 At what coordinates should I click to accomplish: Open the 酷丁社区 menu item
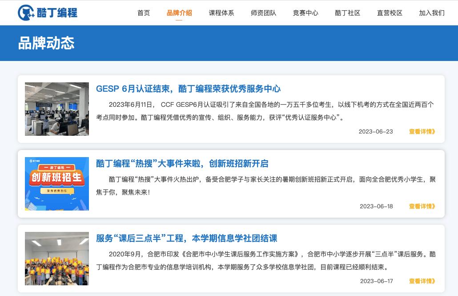[347, 13]
